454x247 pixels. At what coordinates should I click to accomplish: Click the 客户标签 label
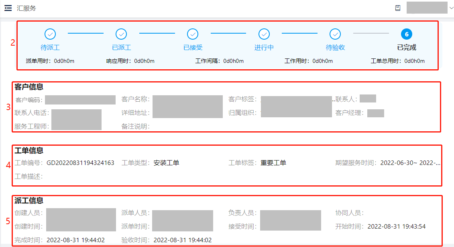[x=242, y=99]
